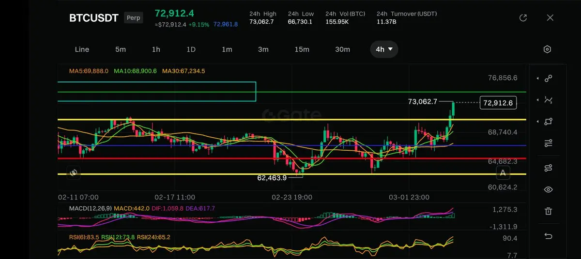This screenshot has height=259, width=581.
Task: Click the 24h Vol 155.95K value
Action: (x=337, y=22)
